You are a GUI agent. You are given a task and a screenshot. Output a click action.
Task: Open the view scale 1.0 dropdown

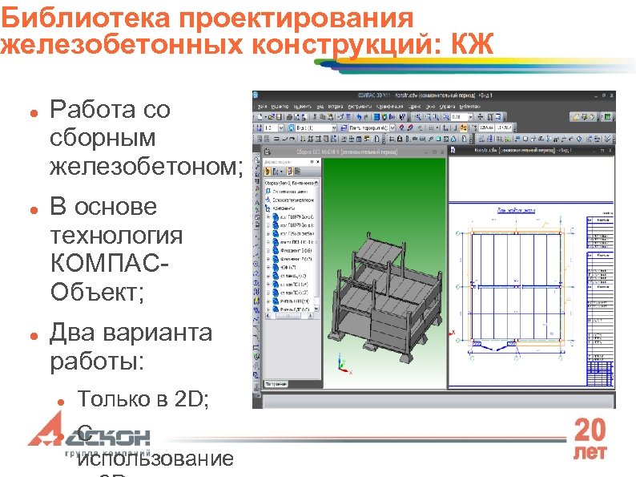[281, 128]
